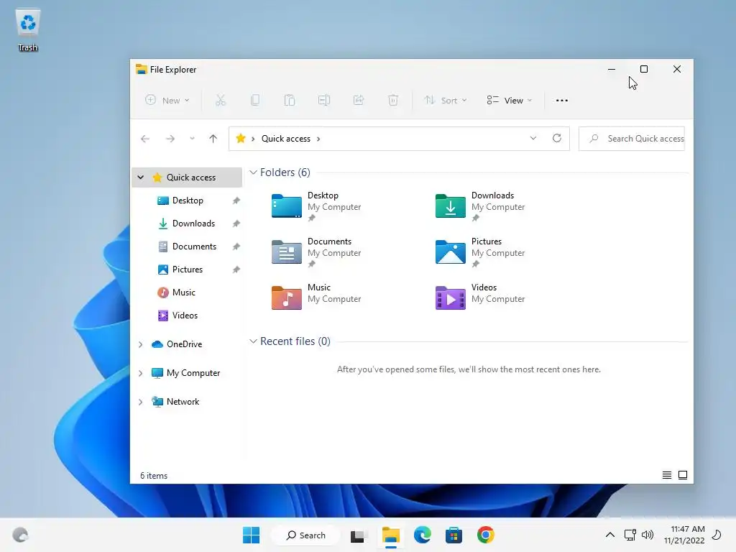
Task: Click the Search Quick access field
Action: 632,139
